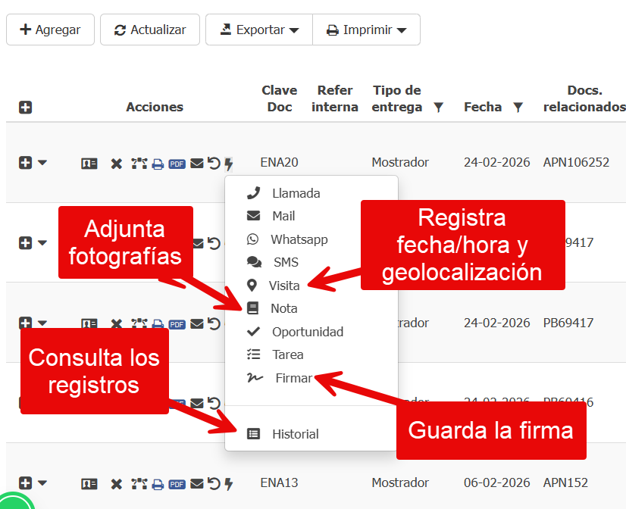Click the workflow diagram icon in the ENA20 row
626x509 pixels.
(x=138, y=164)
